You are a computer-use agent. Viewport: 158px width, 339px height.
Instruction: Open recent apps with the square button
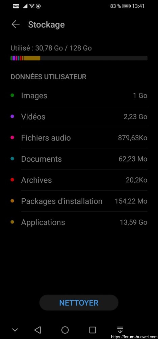pos(93,330)
